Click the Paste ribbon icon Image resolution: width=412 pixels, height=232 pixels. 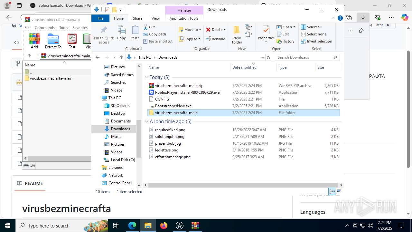(135, 33)
